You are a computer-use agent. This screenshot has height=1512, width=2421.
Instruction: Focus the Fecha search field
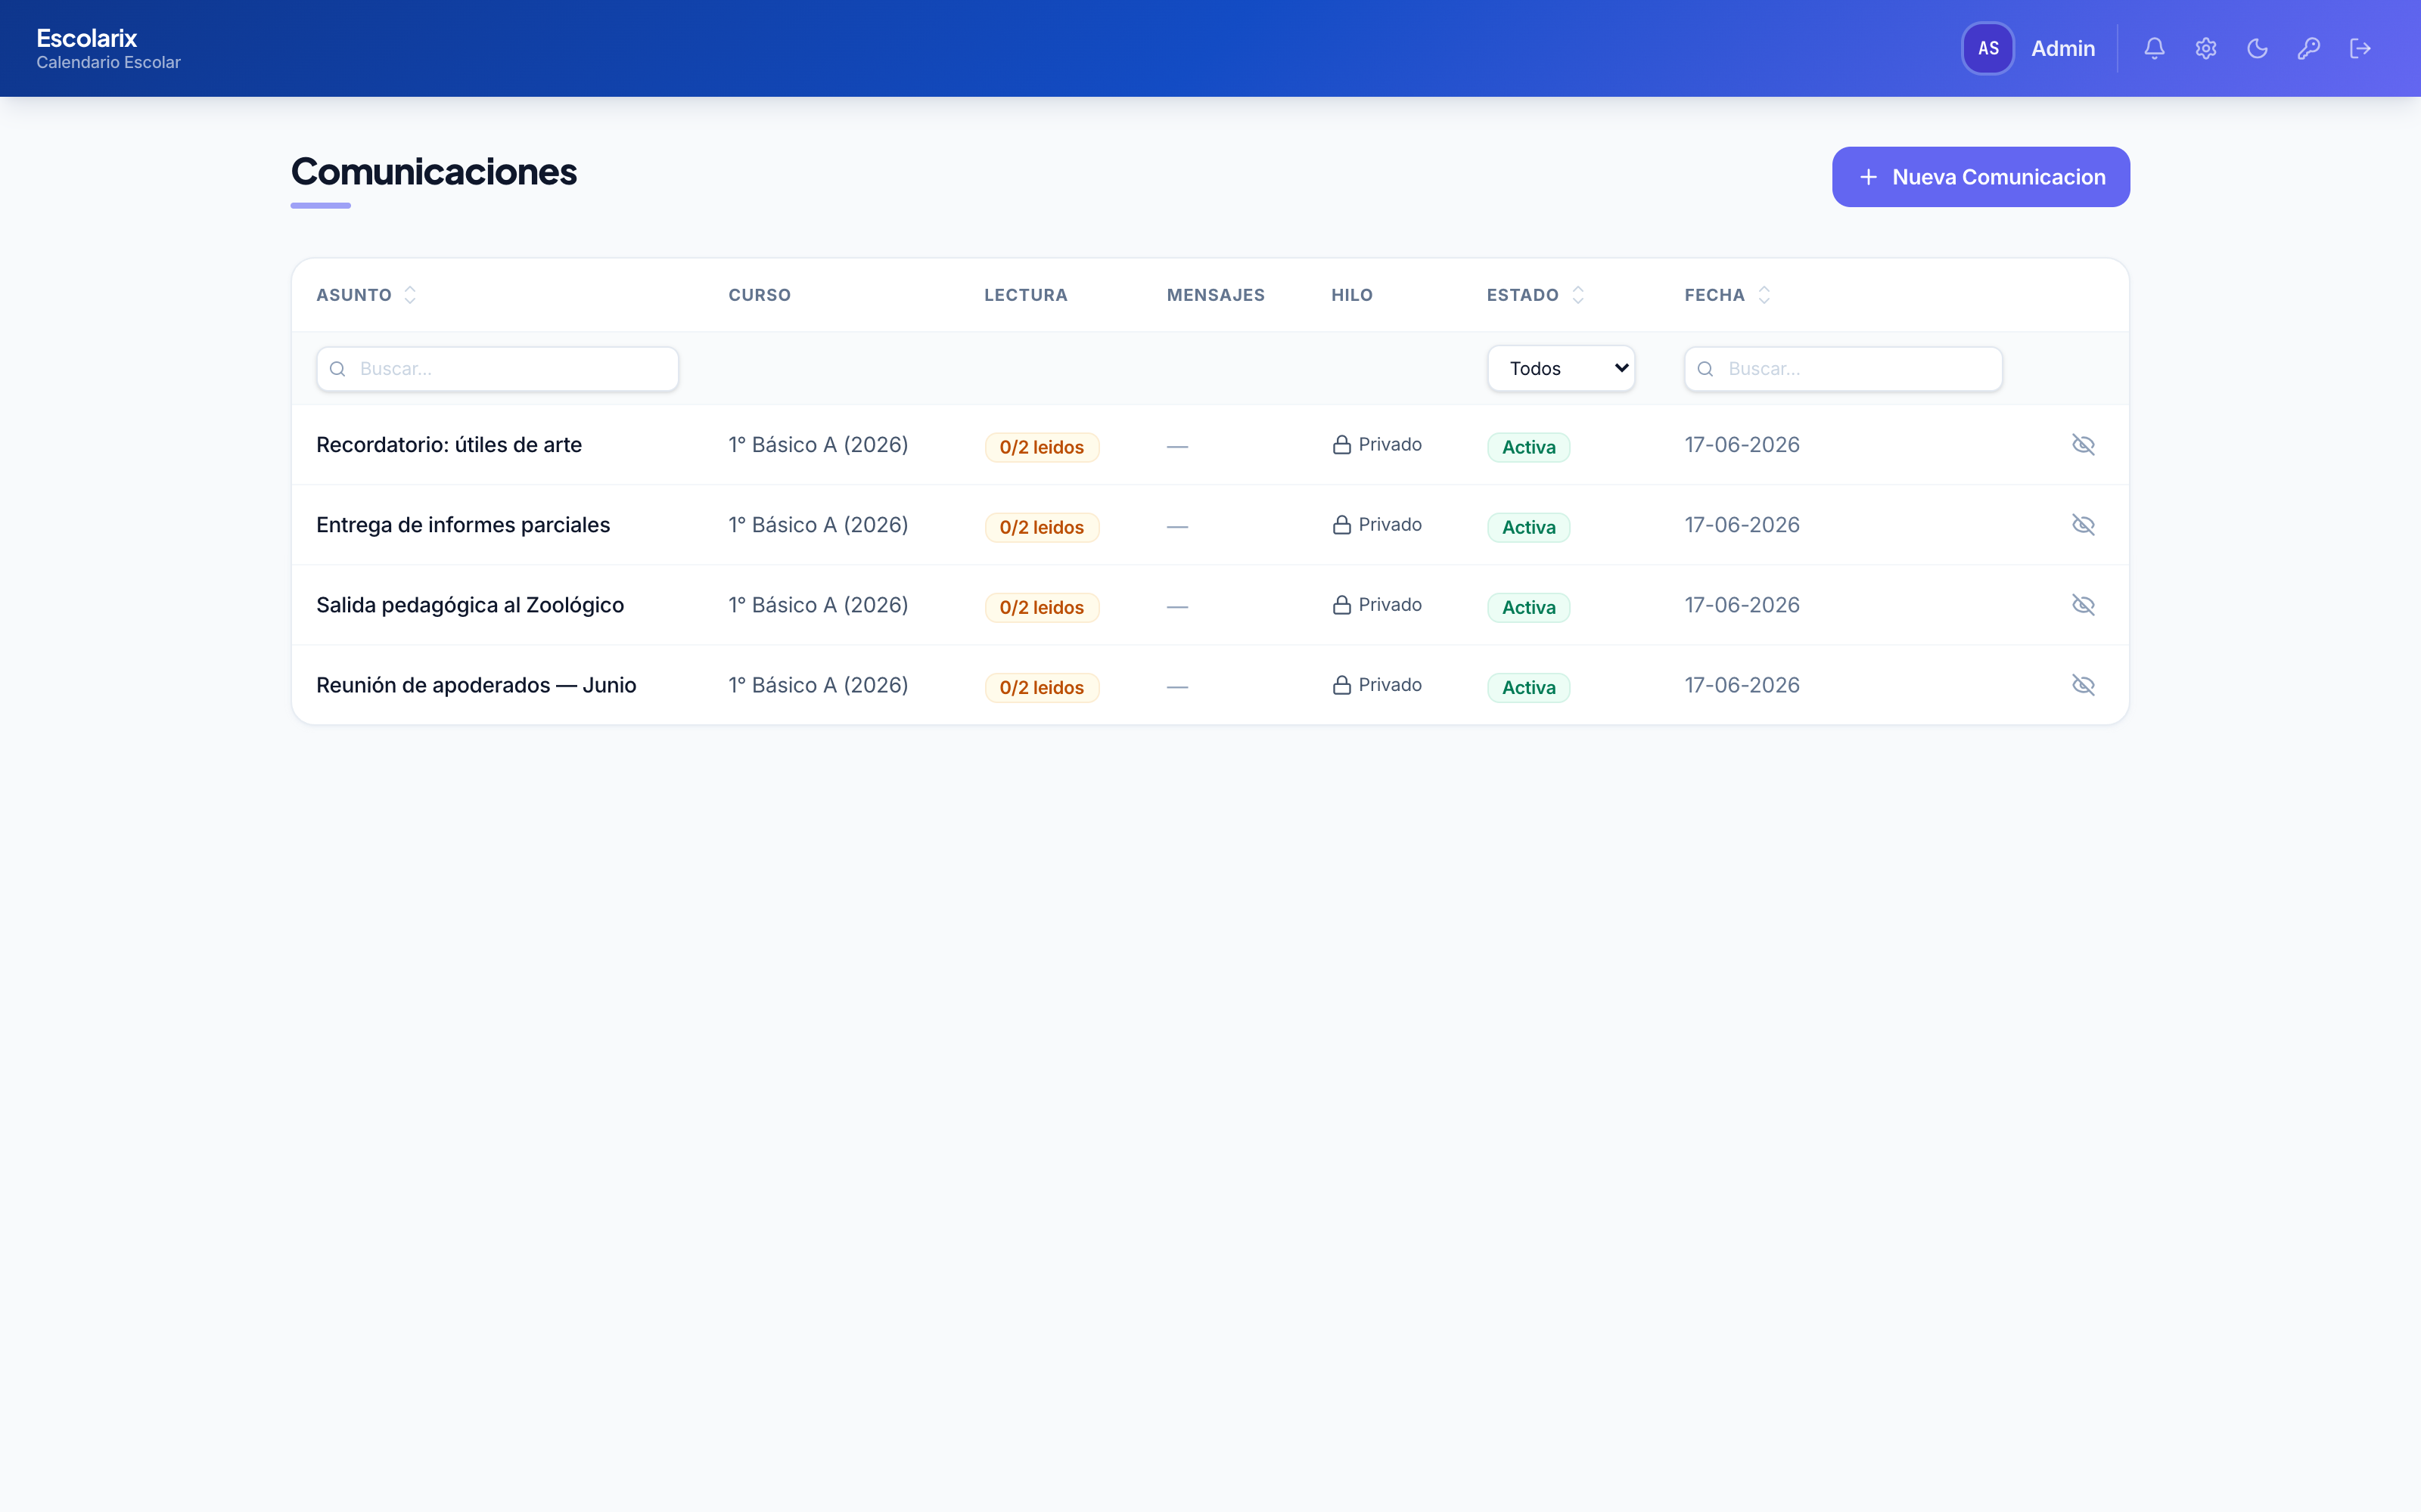(x=1843, y=369)
